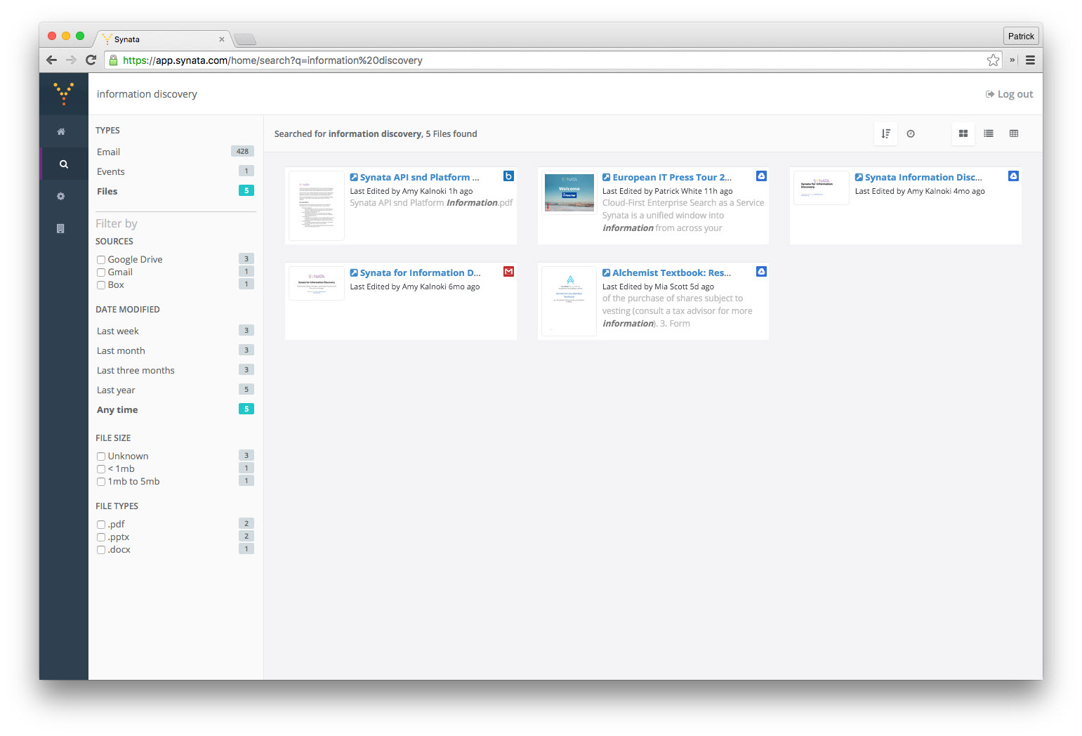
Task: Tick the .pdf file type checkbox
Action: (101, 525)
